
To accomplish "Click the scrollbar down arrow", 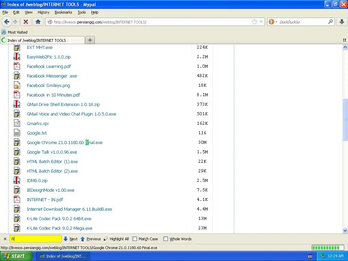I will coord(345,231).
